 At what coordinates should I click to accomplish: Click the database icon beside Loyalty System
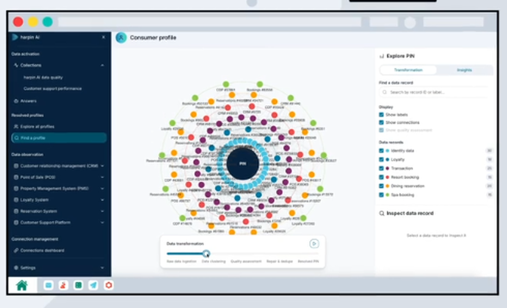pyautogui.click(x=16, y=200)
